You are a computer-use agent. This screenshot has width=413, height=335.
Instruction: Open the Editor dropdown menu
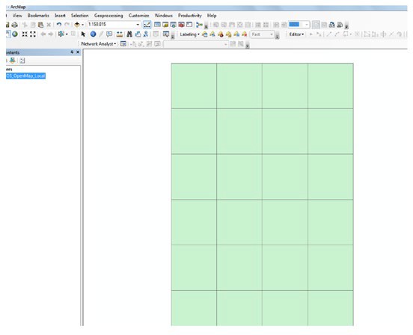click(x=296, y=34)
